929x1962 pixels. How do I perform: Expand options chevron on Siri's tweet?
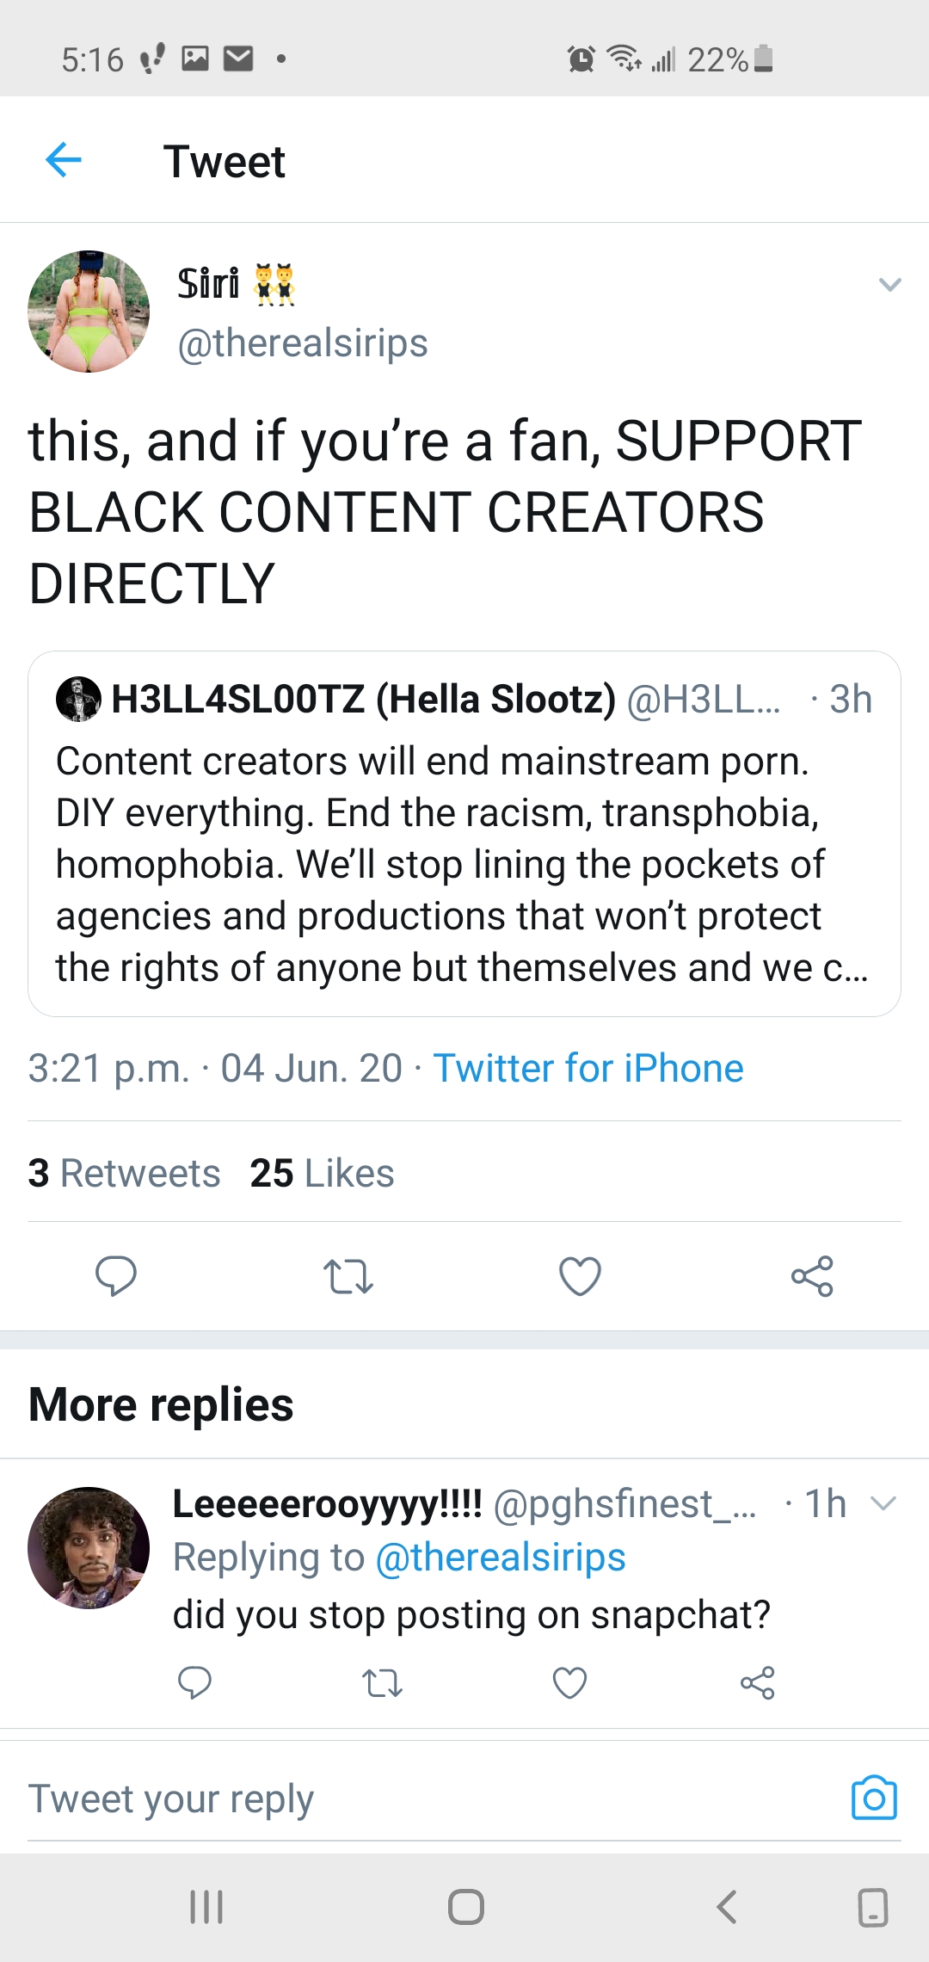(x=890, y=284)
